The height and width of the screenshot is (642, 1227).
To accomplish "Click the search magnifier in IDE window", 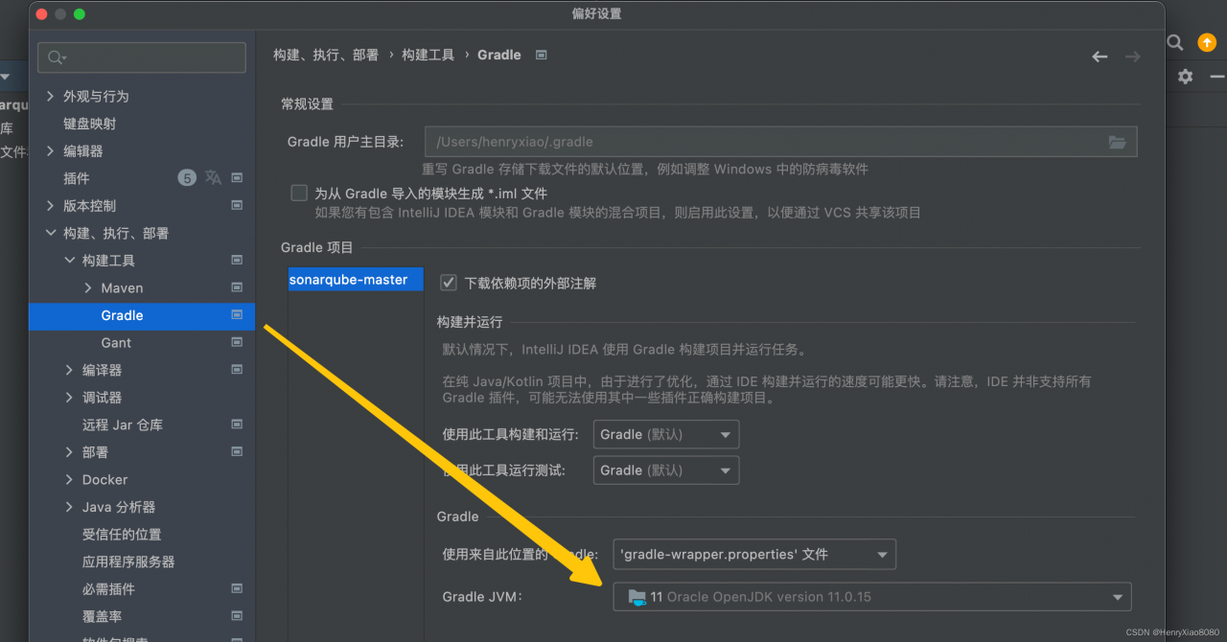I will point(1175,43).
